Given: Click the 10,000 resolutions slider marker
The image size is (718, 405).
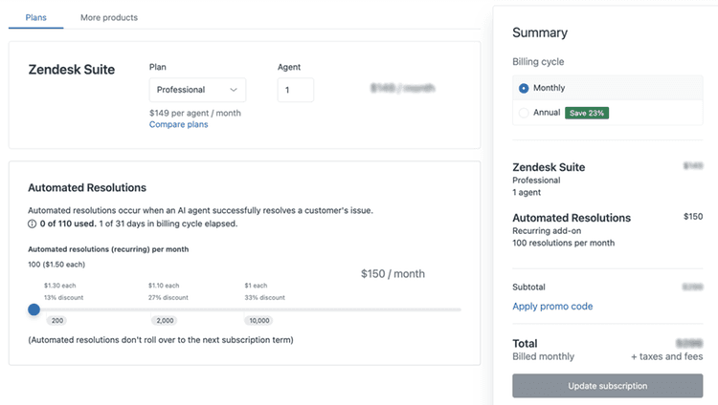Looking at the screenshot, I should [259, 320].
